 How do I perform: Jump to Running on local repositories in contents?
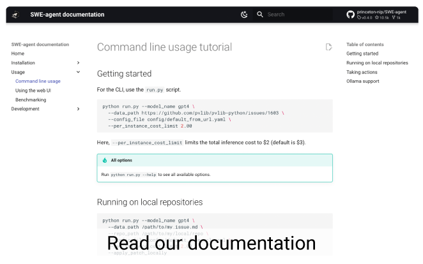[377, 62]
